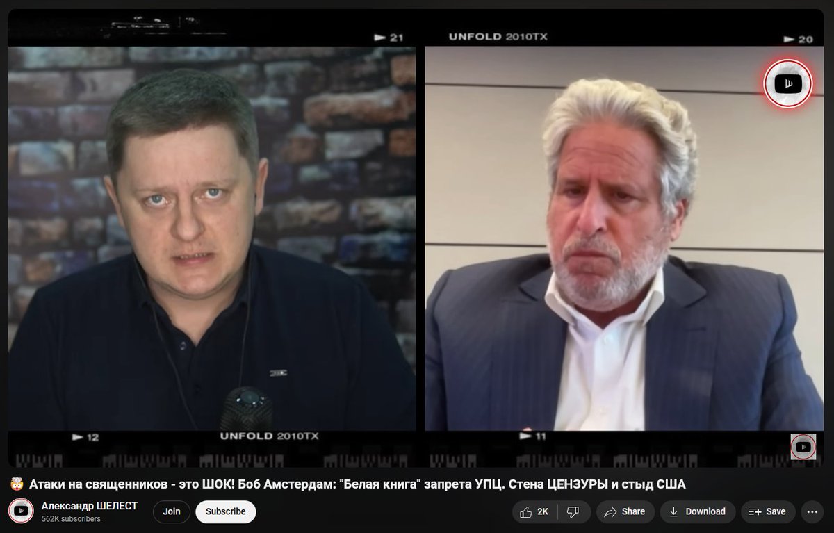
Task: Join the channel membership
Action: [172, 511]
